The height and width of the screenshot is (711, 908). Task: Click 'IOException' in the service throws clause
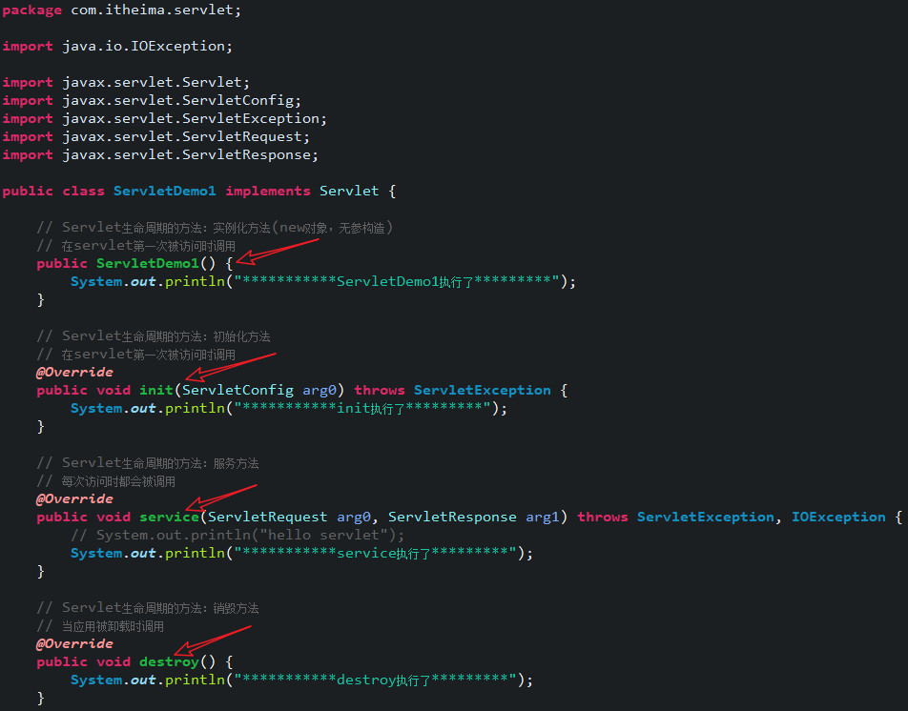(x=838, y=517)
